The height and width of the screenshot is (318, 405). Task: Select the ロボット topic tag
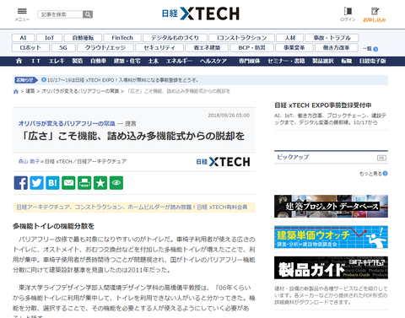click(30, 47)
